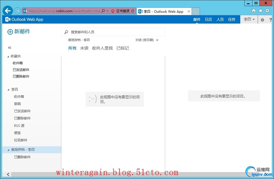Screen dimensions: 274x179
Task: Click the search magnifier icon in mailbox search
Action: (x=66, y=32)
